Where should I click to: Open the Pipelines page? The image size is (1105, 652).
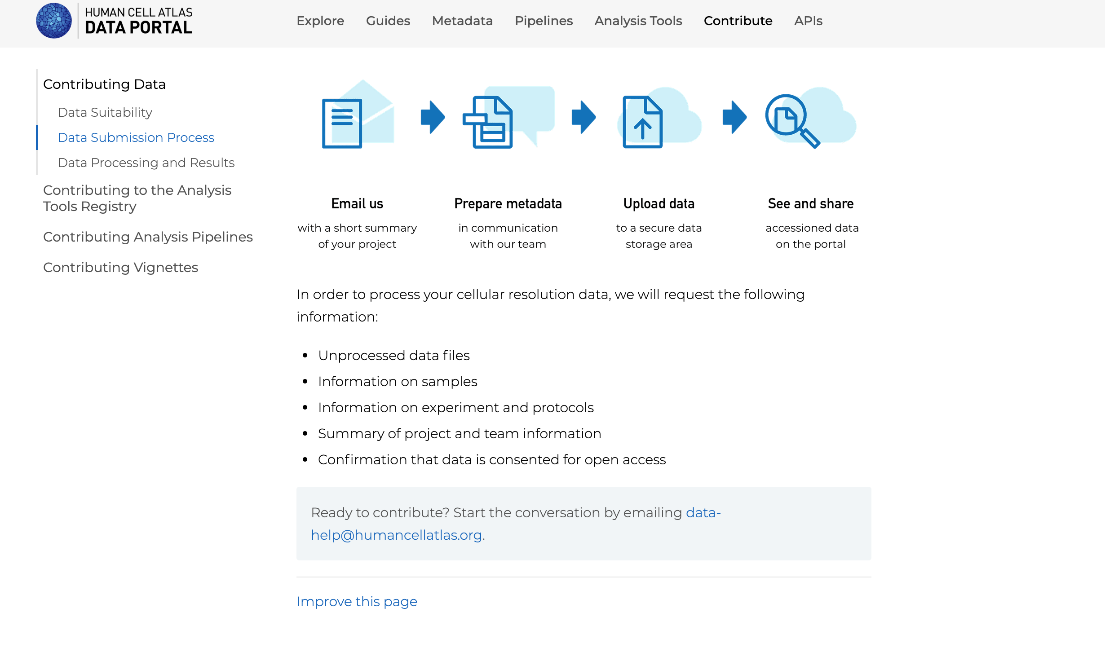(x=544, y=21)
